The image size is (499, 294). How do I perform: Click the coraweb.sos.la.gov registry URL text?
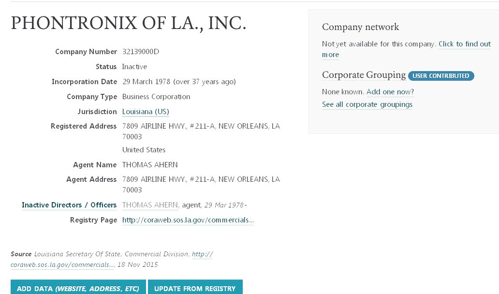tap(188, 220)
